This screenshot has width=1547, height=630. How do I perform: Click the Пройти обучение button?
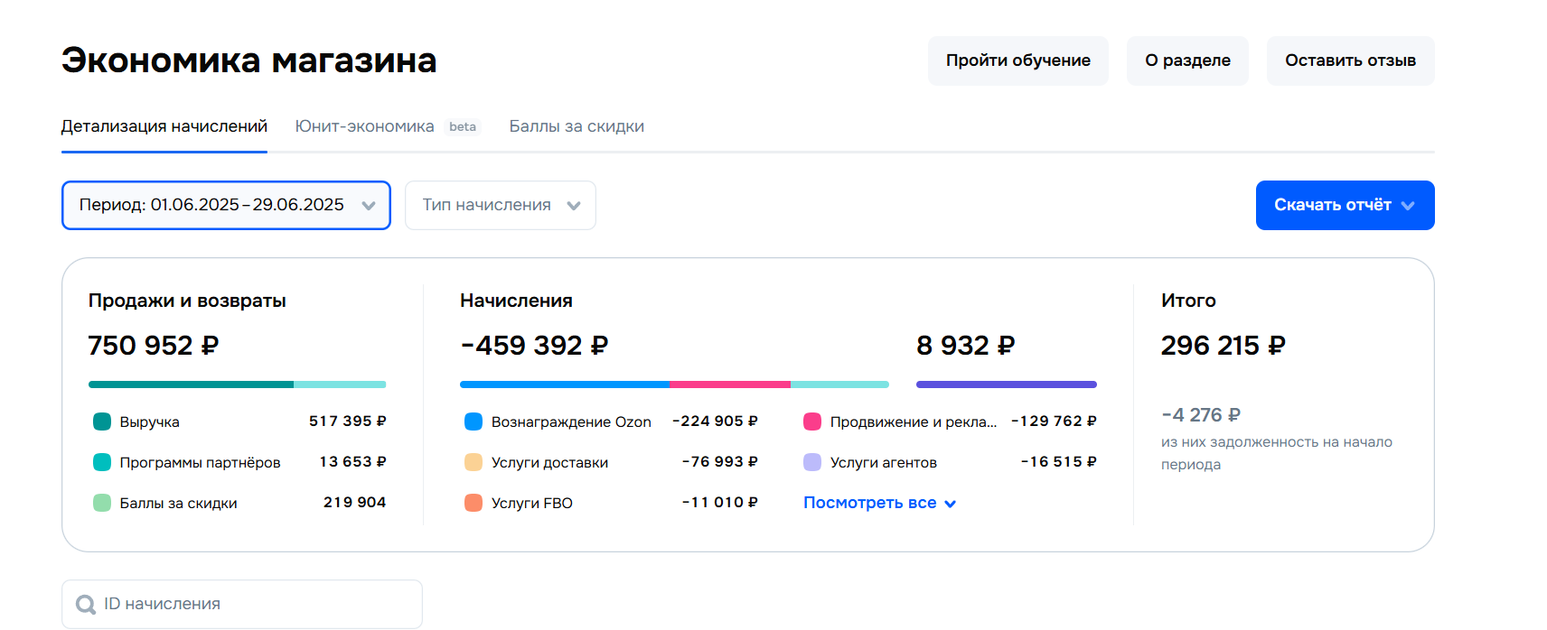pos(1017,60)
